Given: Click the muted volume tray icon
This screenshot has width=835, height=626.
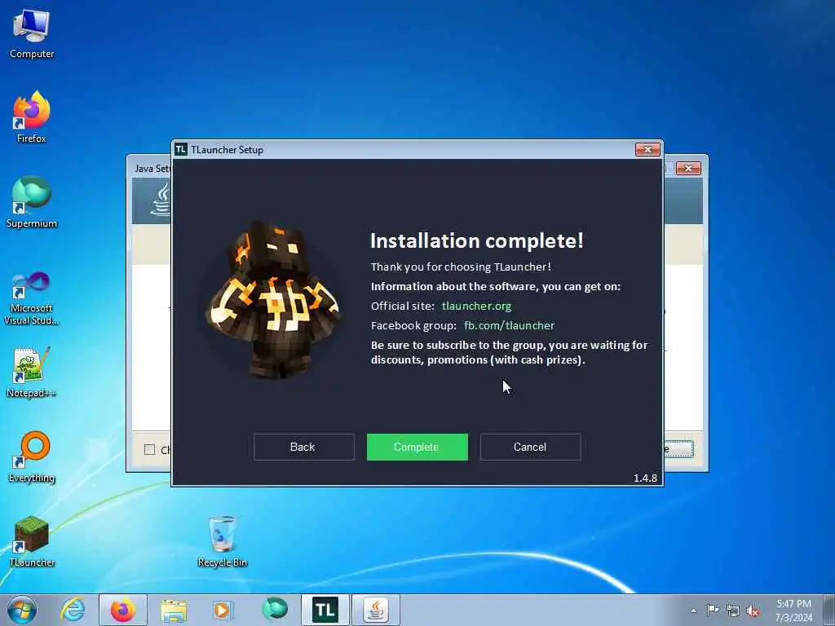Looking at the screenshot, I should pyautogui.click(x=753, y=611).
